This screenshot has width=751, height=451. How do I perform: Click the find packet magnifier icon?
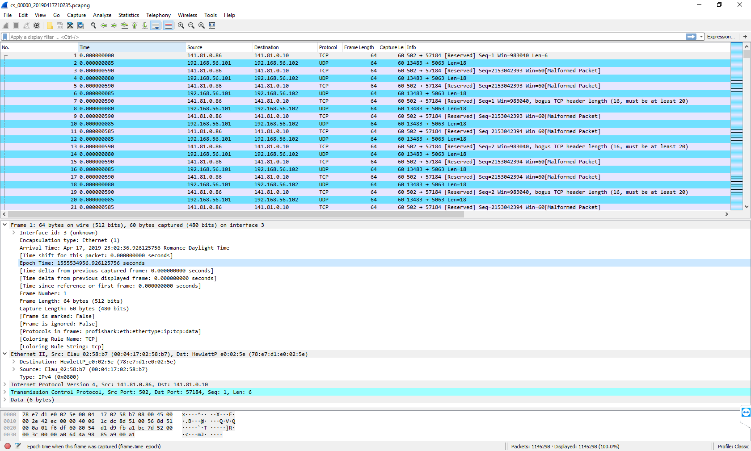pos(93,25)
